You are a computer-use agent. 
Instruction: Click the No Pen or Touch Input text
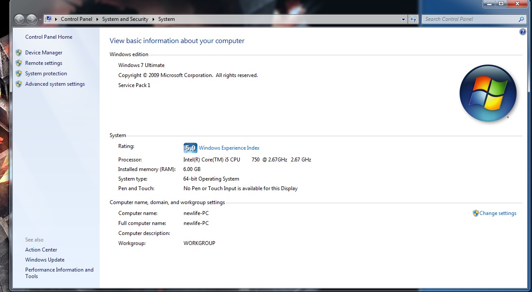coord(241,188)
